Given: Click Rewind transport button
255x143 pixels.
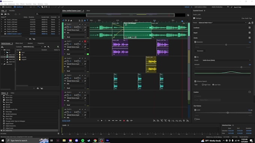Looking at the screenshot, I should 113,121.
